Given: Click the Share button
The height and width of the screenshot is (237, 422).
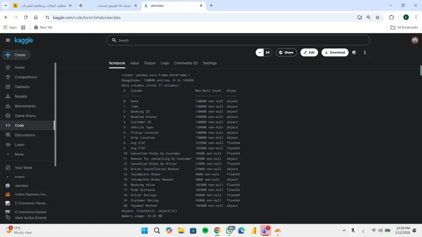Looking at the screenshot, I should (x=286, y=53).
